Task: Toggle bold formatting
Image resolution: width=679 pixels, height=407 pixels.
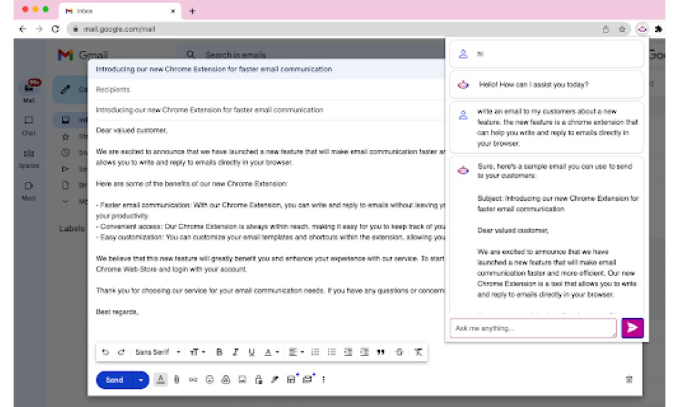Action: 219,352
